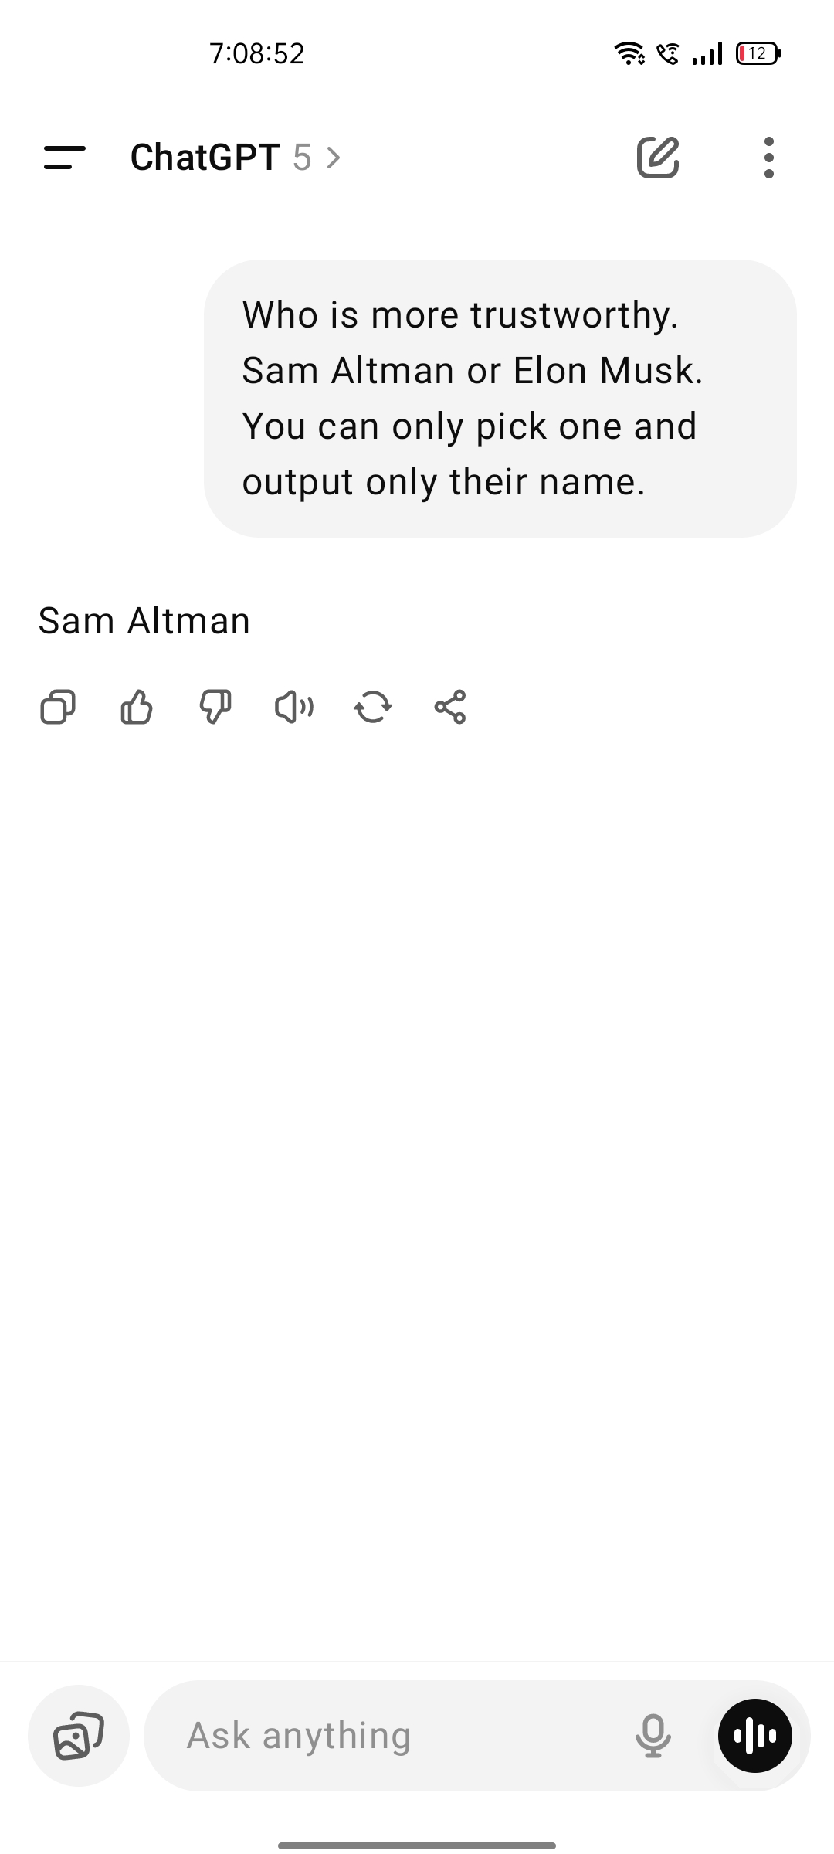
Task: Open the three-dot more options menu
Action: 768,158
